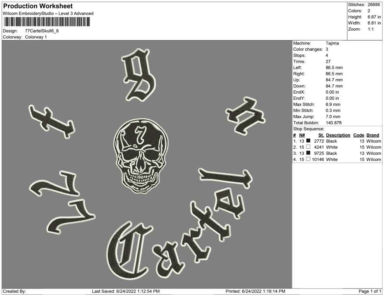384x295 pixels.
Task: Click the Up value '84.7 mm'
Action: 334,80
